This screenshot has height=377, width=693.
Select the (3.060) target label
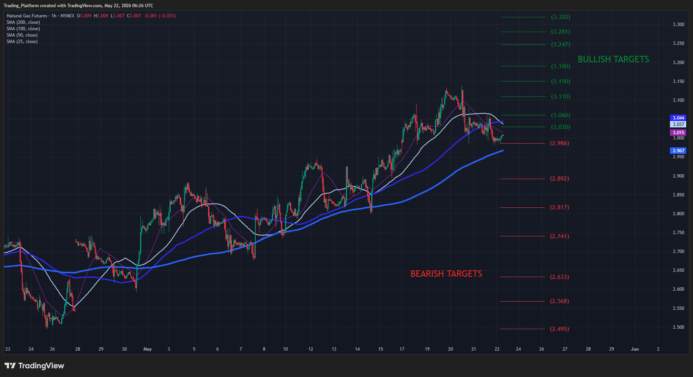tap(560, 115)
